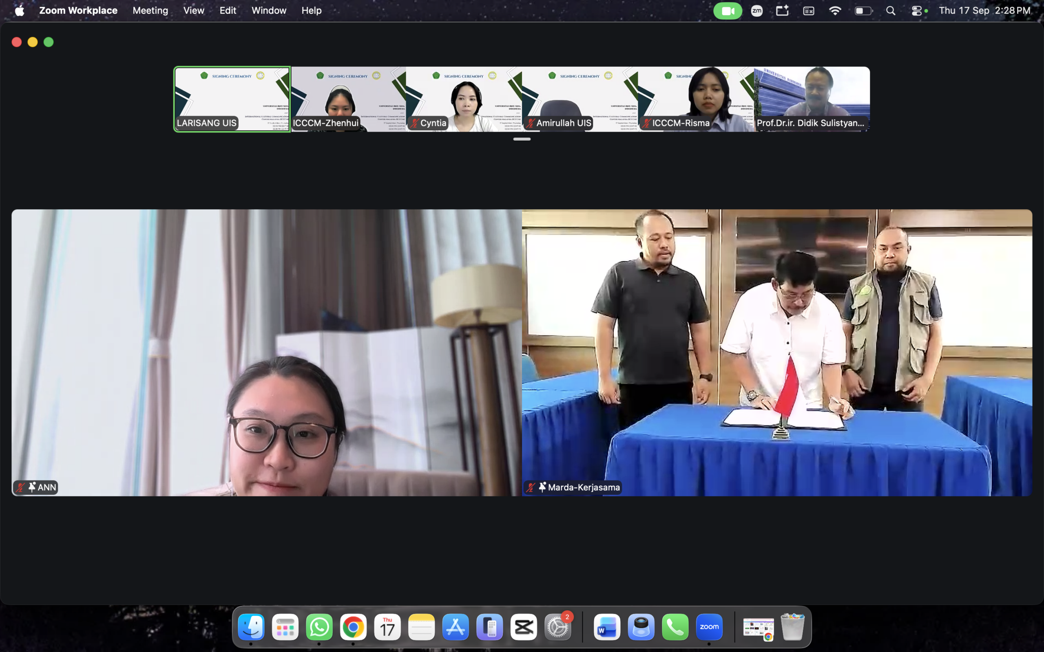Click the muted mic icon on ANN's video
Viewport: 1044px width, 652px height.
click(x=20, y=487)
